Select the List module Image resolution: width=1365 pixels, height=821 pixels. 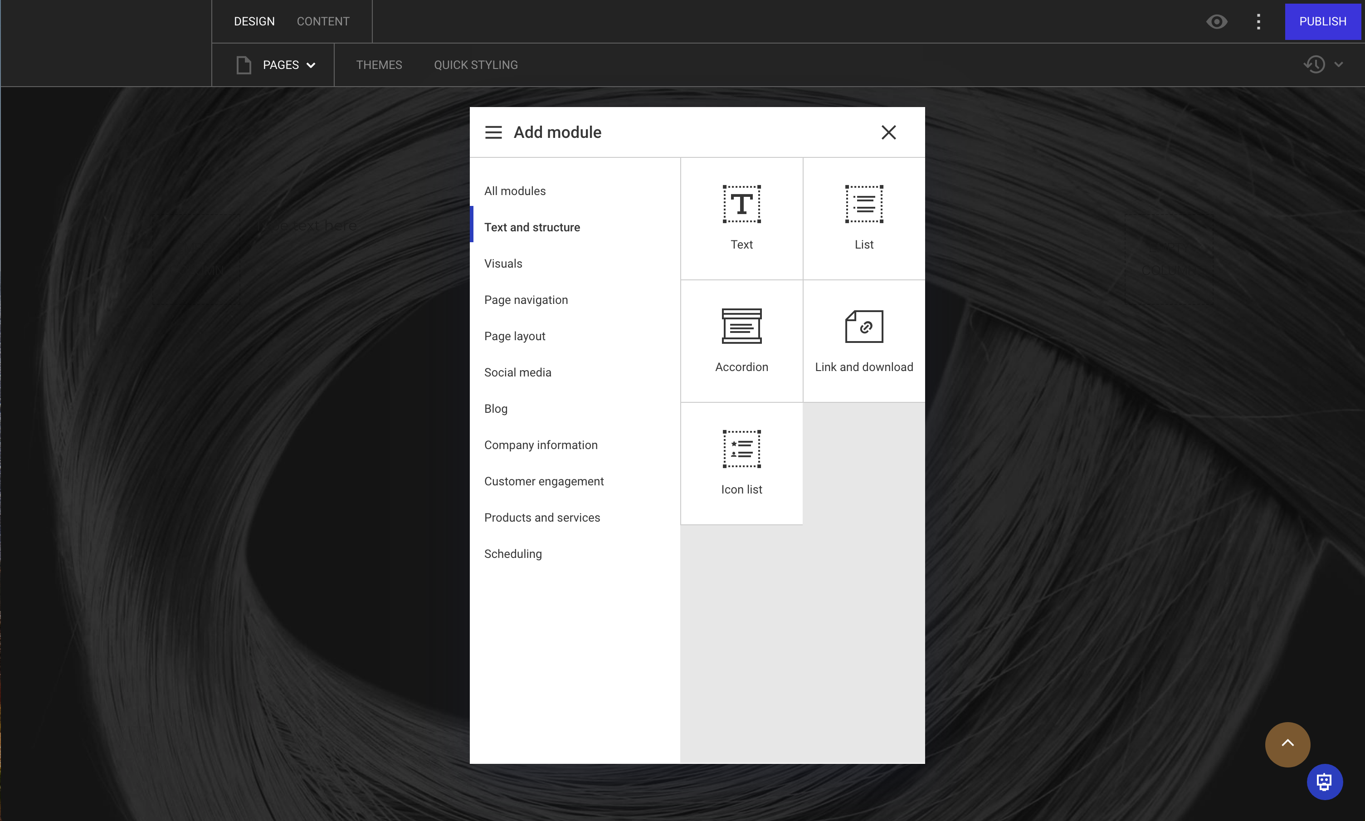pyautogui.click(x=863, y=217)
